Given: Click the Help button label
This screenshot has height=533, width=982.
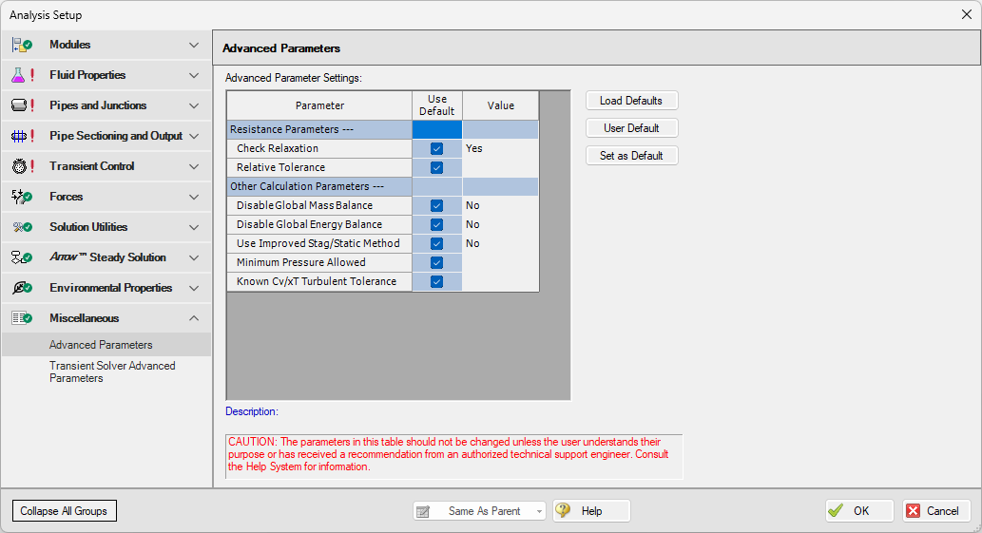Looking at the screenshot, I should 592,511.
